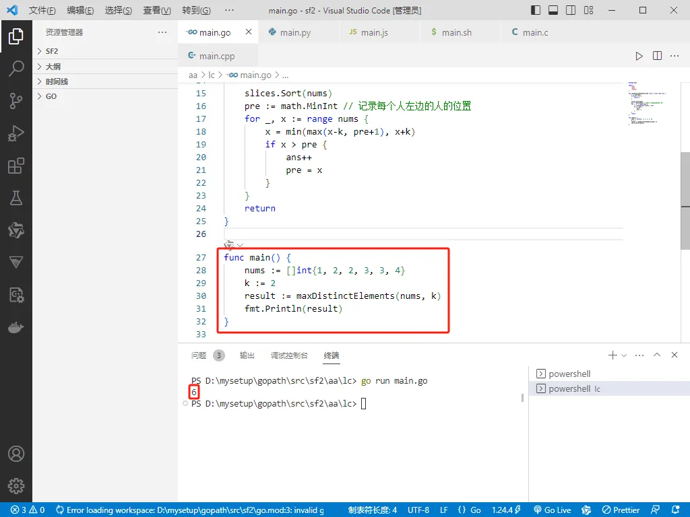The width and height of the screenshot is (690, 517).
Task: Split the editor to the right
Action: point(657,56)
